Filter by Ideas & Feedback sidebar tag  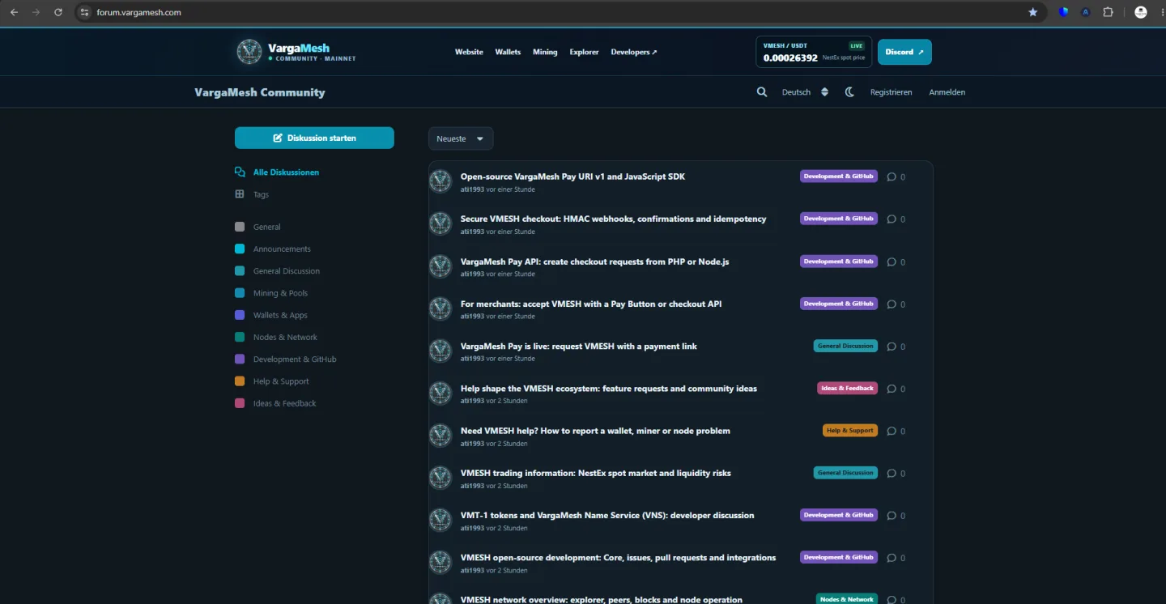point(275,403)
